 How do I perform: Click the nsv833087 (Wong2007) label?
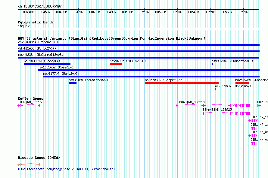233,86
